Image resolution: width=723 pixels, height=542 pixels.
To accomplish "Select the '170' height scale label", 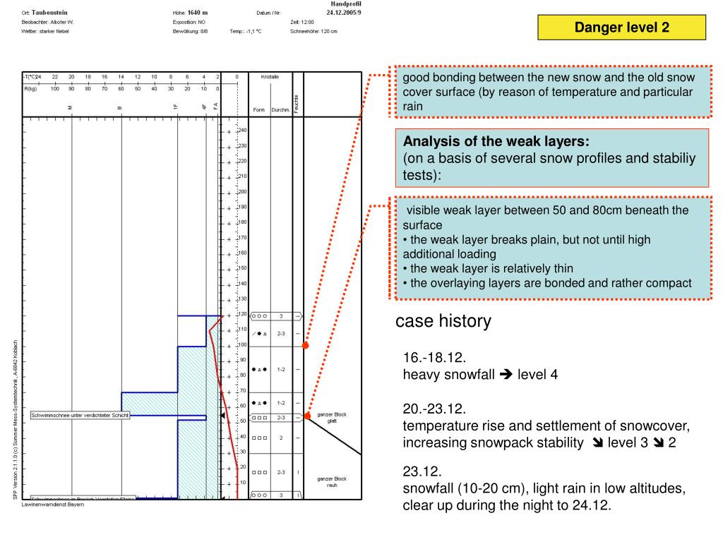I will pos(243,238).
